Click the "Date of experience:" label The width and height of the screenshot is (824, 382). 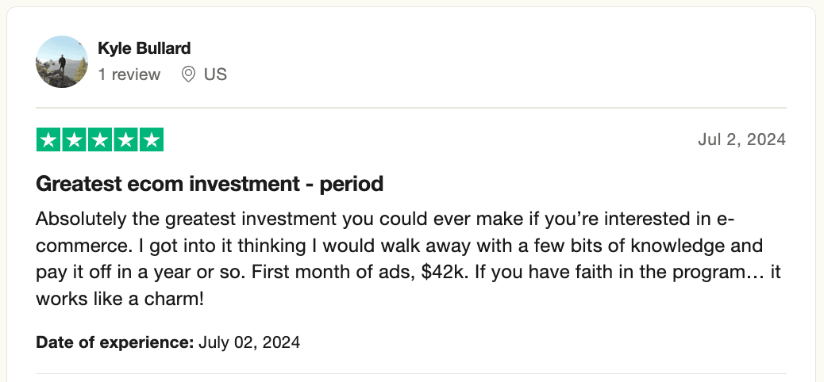click(x=114, y=343)
